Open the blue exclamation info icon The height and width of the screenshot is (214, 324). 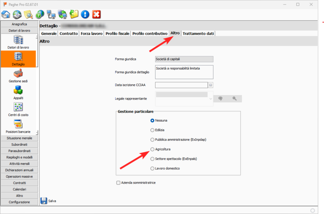click(x=85, y=15)
